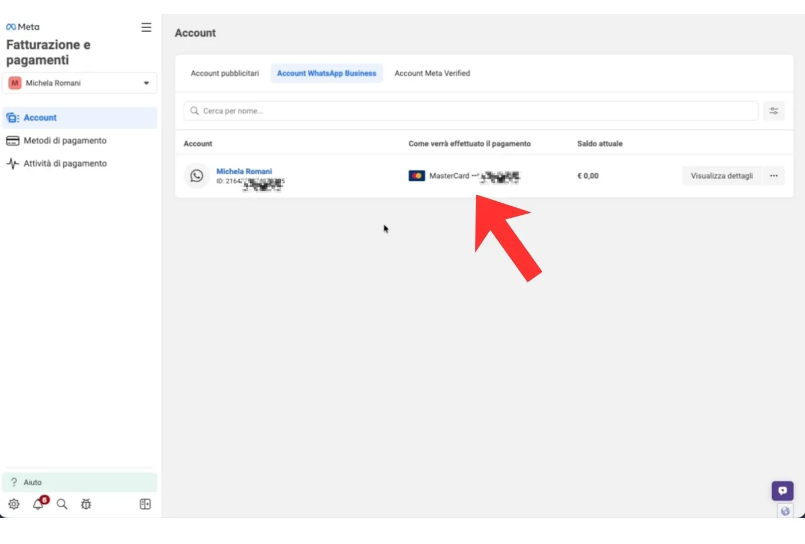Viewport: 805px width, 544px height.
Task: Click the Meta logo
Action: 23,26
